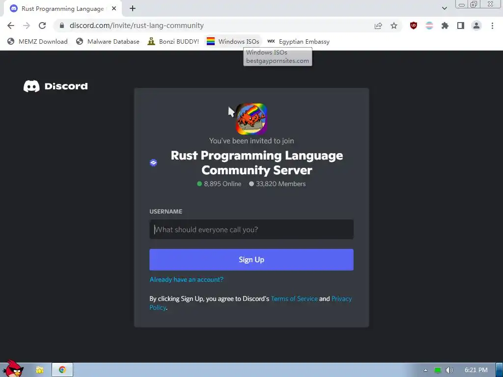The width and height of the screenshot is (503, 377).
Task: Open the uBlock Origin extension icon
Action: 414,26
